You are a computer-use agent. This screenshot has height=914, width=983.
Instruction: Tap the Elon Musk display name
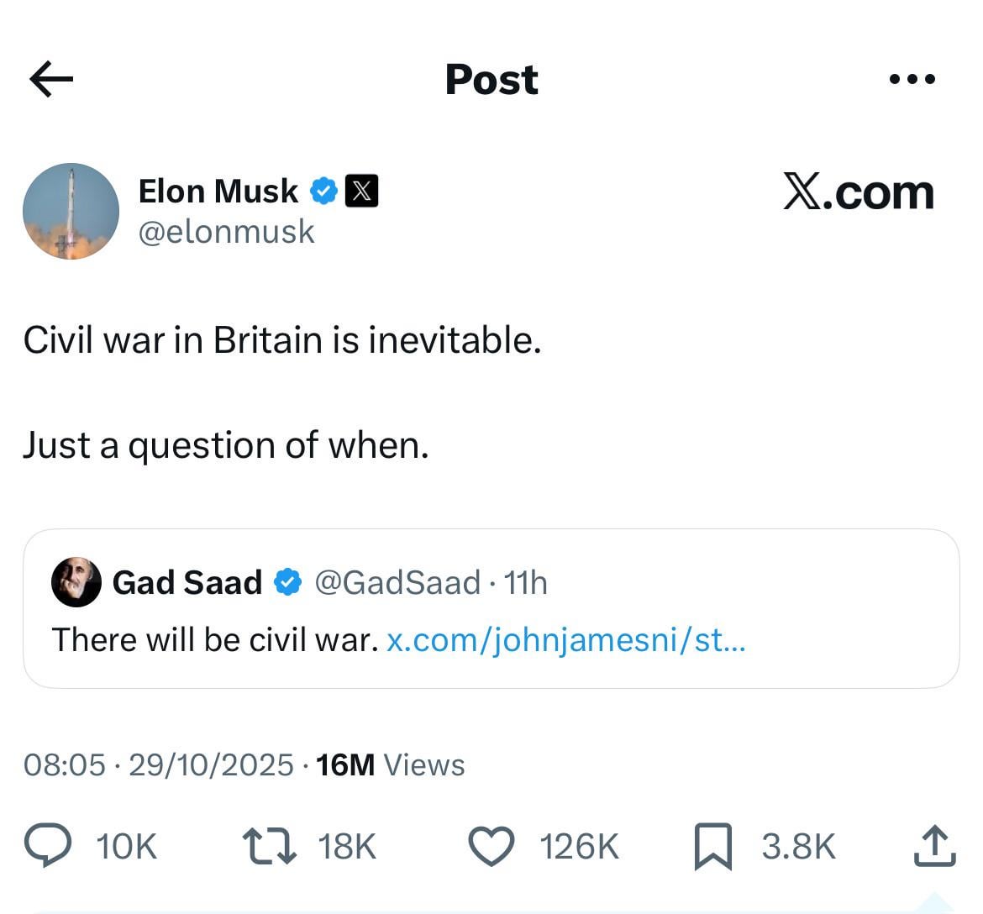218,191
